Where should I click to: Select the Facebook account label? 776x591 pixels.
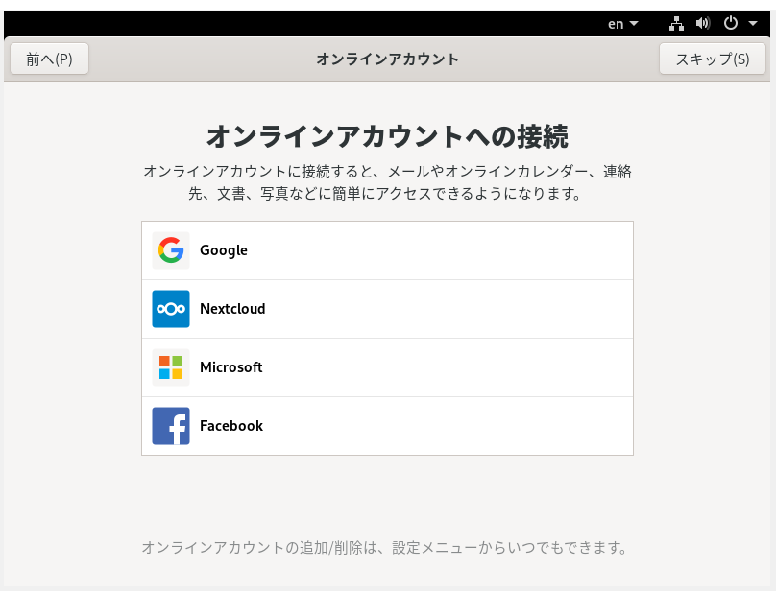point(231,426)
